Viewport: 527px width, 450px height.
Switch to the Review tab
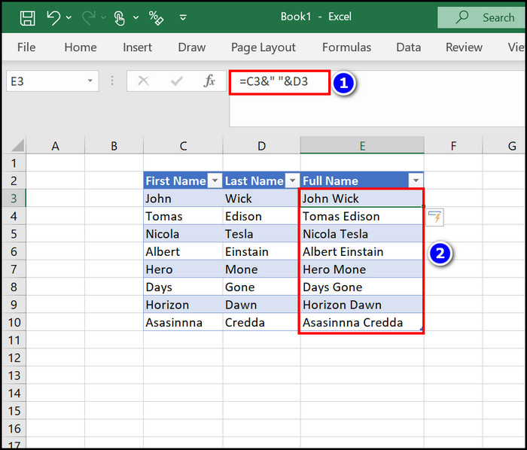click(x=464, y=47)
